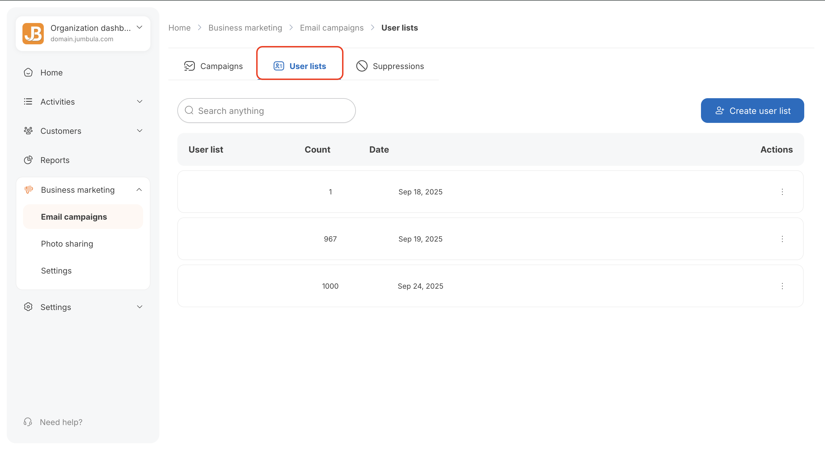The height and width of the screenshot is (450, 825).
Task: Click the User lists badge icon
Action: coord(279,66)
